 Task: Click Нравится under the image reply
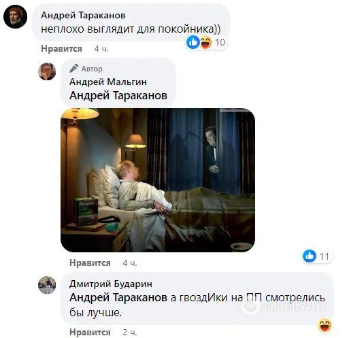click(90, 263)
